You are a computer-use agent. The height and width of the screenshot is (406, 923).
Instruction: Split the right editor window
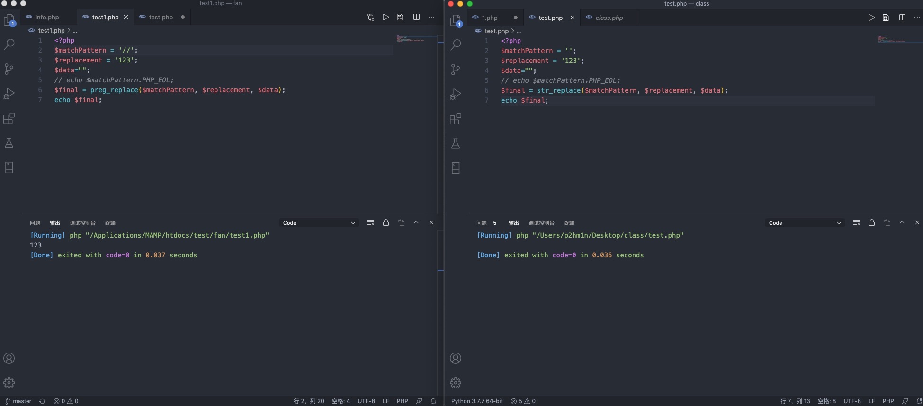[x=902, y=18]
